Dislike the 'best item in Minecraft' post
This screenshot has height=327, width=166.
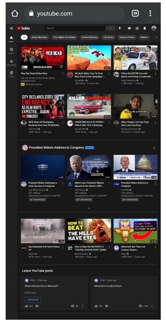pyautogui.click(x=37, y=306)
